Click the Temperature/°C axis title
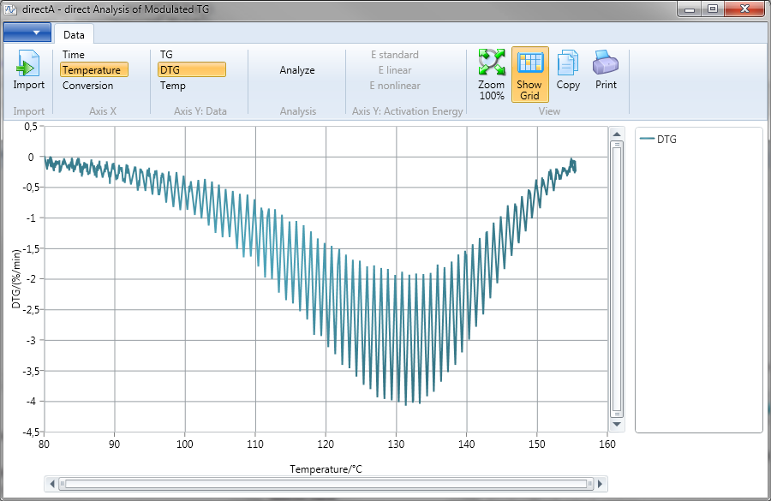This screenshot has height=501, width=771. click(x=326, y=469)
